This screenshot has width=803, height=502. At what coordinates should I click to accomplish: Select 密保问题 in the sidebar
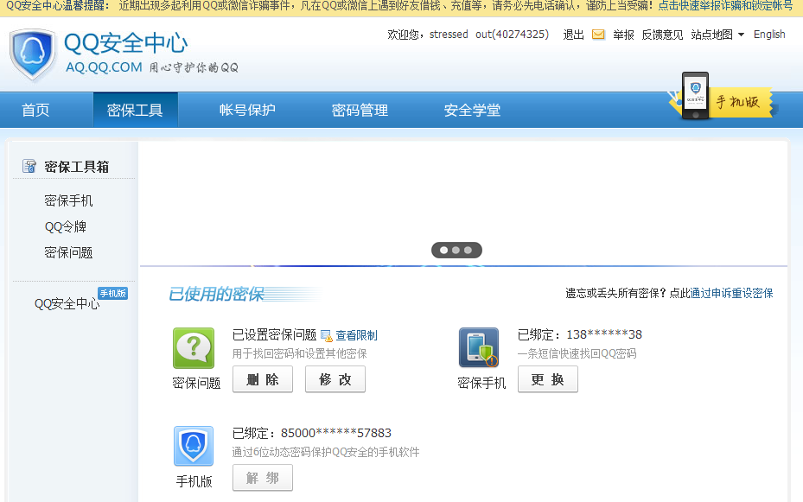(68, 252)
